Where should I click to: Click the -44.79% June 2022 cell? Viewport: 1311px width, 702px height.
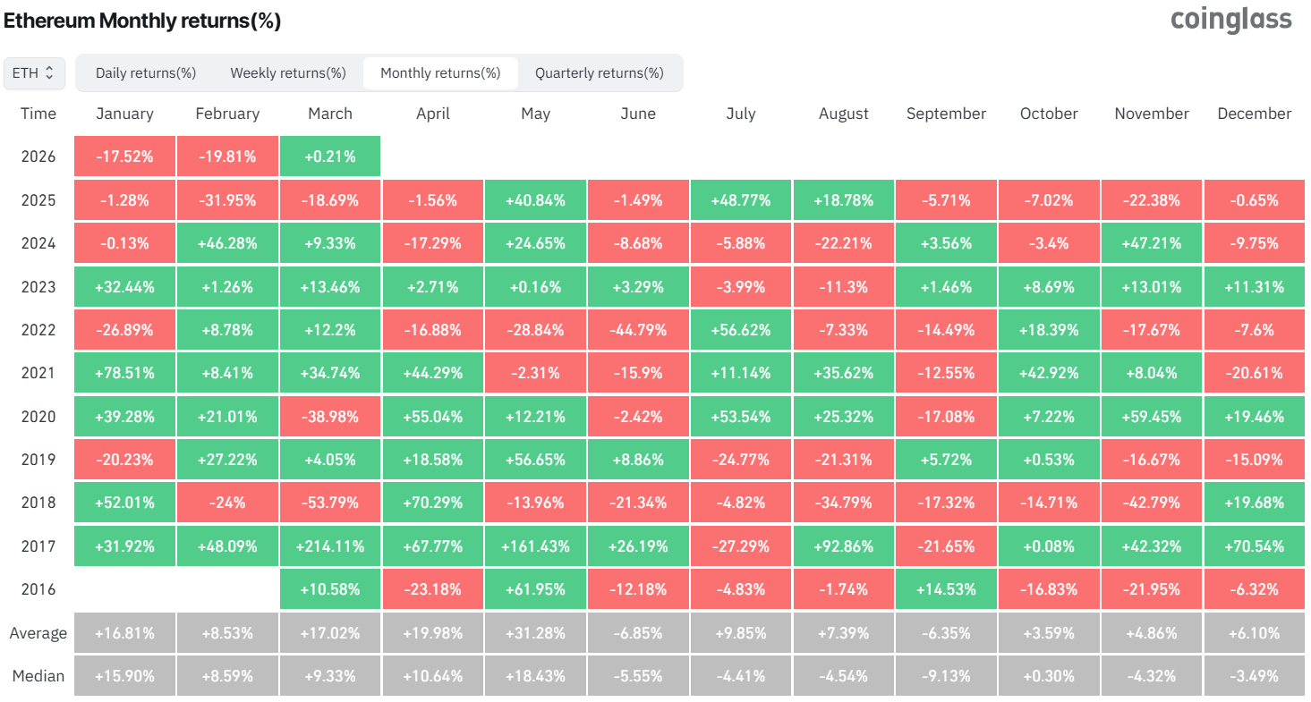click(x=638, y=330)
